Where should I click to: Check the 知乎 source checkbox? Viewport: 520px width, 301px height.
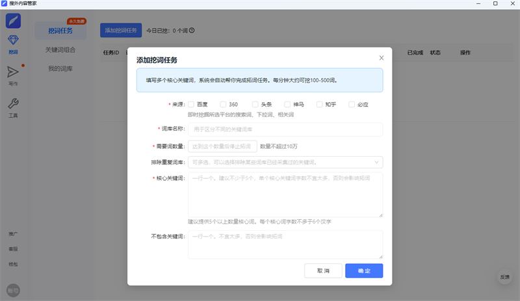[319, 104]
